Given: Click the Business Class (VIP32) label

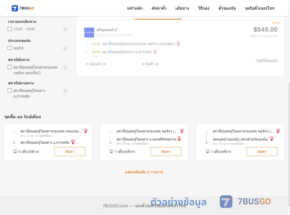Looking at the screenshot, I should (114, 35).
